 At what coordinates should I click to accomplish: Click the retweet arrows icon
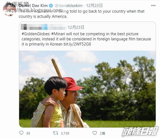[x=55, y=133]
